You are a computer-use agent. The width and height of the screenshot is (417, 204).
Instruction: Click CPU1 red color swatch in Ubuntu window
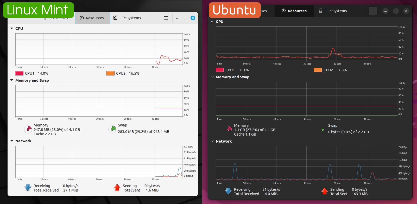(x=220, y=70)
